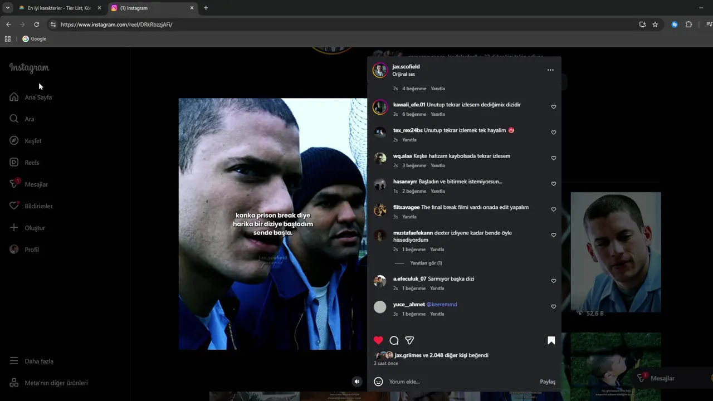The height and width of the screenshot is (401, 713).
Task: Click the Orijinal ses audio link
Action: (x=403, y=74)
